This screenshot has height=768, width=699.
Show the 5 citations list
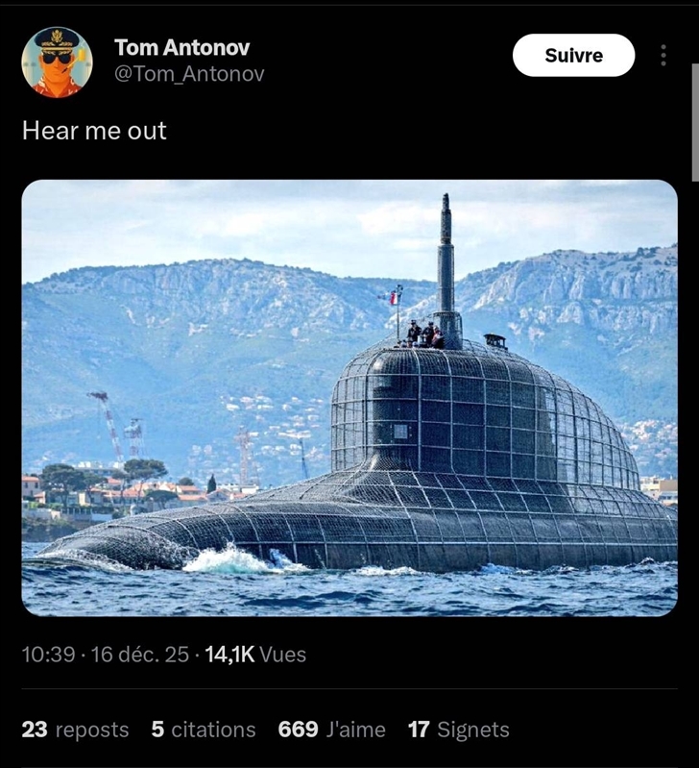click(204, 730)
